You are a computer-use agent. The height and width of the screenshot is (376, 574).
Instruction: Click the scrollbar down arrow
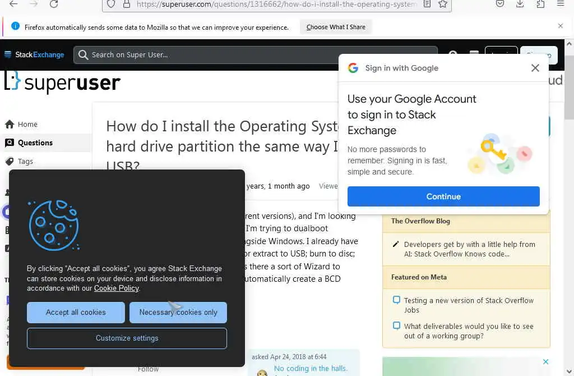(x=570, y=372)
